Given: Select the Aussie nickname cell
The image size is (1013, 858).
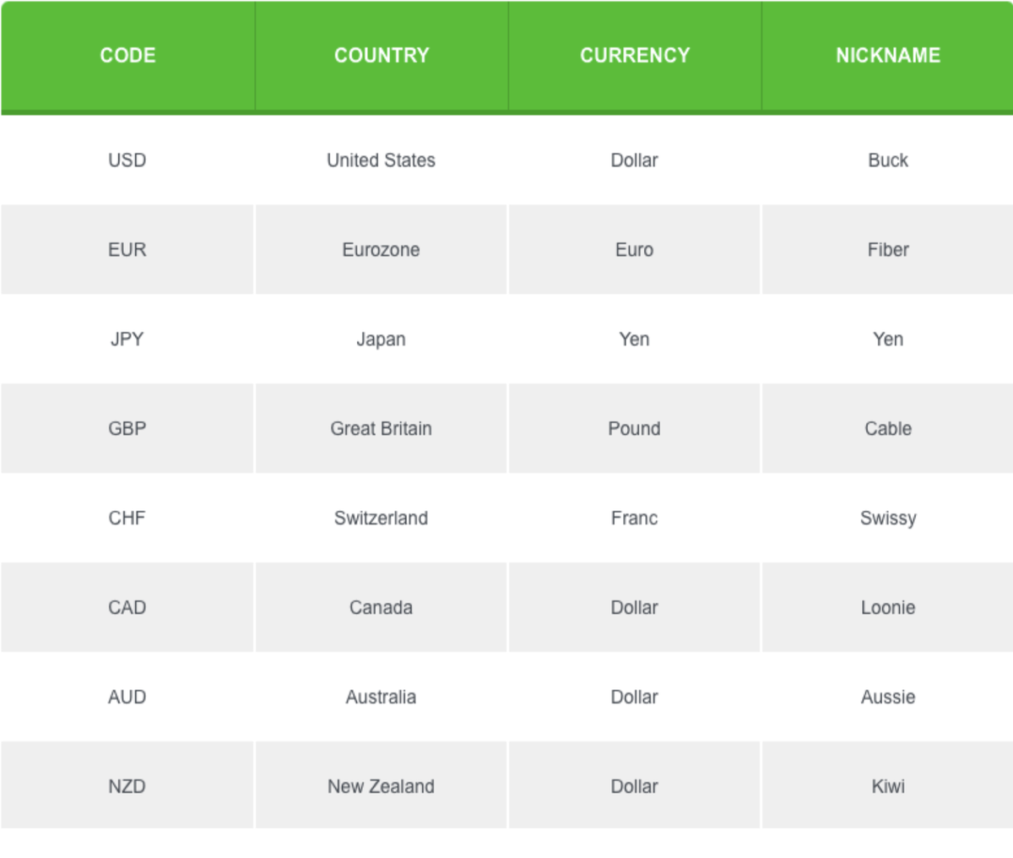Looking at the screenshot, I should (888, 698).
